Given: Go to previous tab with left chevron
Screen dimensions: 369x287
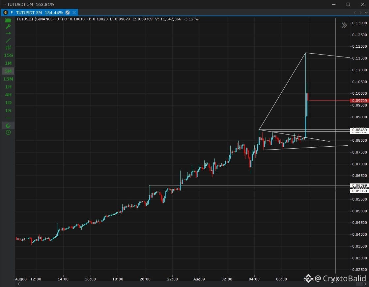Looking at the screenshot, I should coord(355,12).
